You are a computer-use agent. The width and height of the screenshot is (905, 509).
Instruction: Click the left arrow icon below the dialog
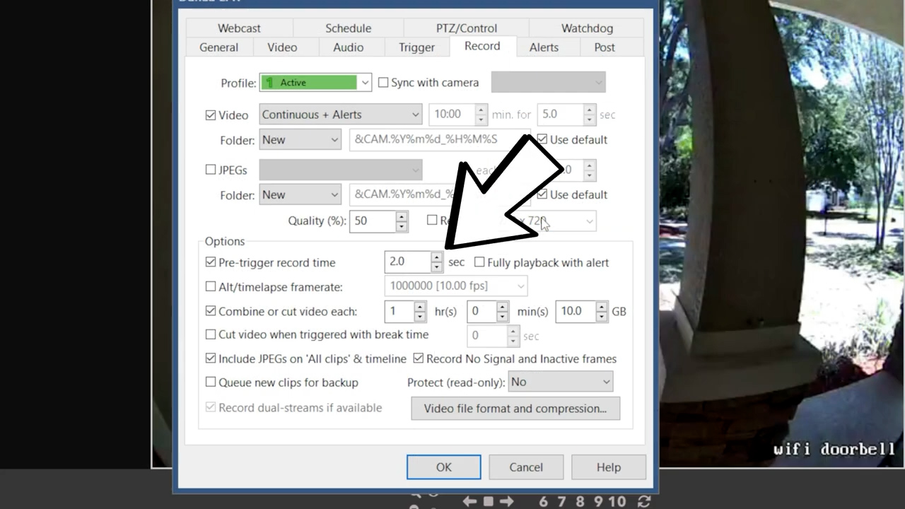click(x=469, y=501)
